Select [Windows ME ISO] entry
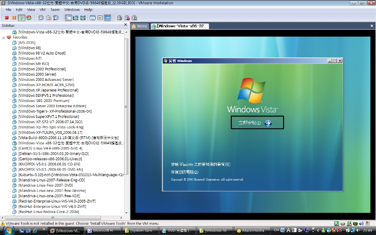 pyautogui.click(x=33, y=63)
